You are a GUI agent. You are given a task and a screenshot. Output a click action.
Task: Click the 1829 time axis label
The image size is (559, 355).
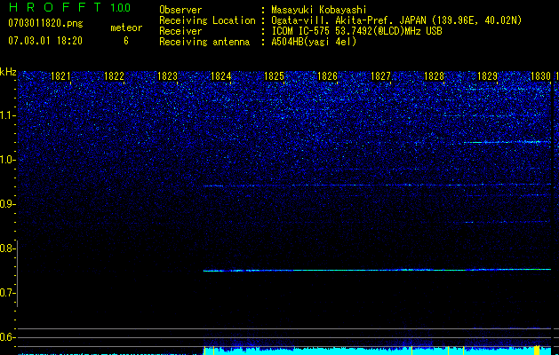click(x=487, y=76)
